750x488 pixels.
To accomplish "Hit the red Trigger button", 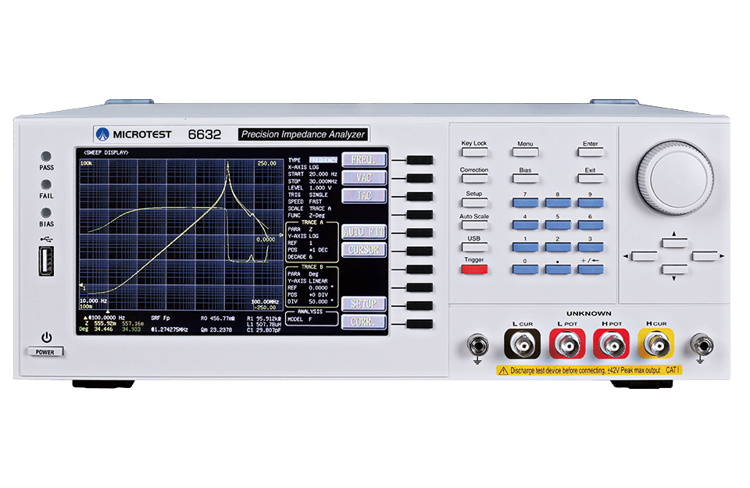I will pos(474,269).
